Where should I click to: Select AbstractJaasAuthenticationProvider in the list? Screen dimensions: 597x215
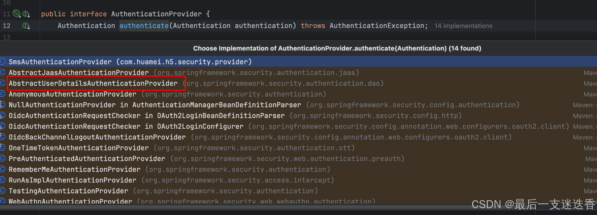(x=298, y=72)
